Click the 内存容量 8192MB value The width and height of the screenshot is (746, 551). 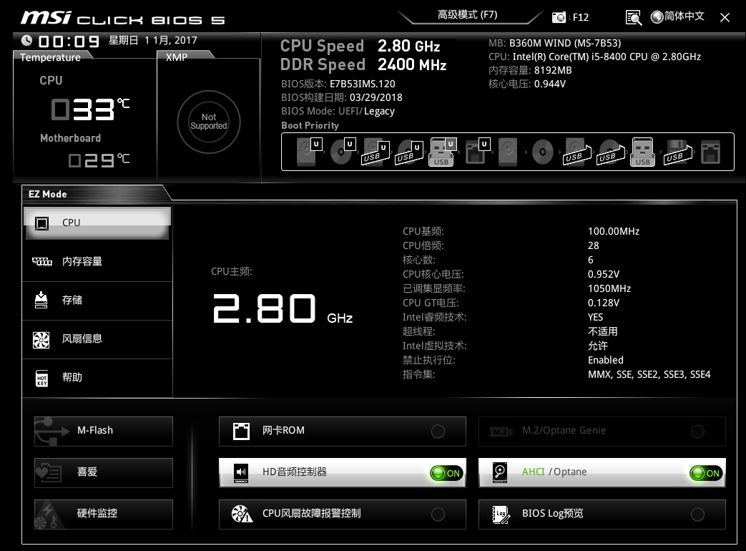pyautogui.click(x=553, y=70)
